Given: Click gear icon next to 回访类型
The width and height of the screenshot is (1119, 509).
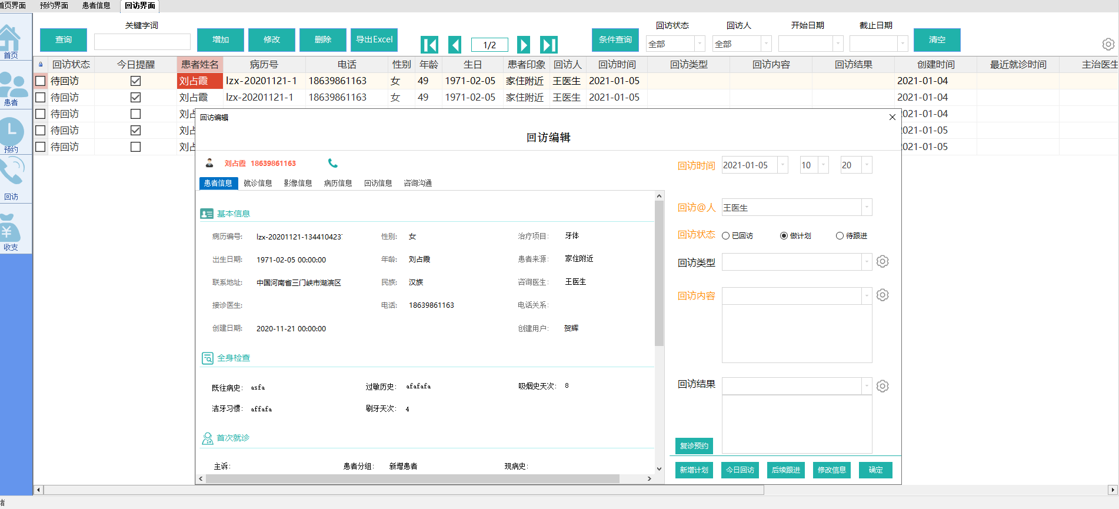Looking at the screenshot, I should tap(882, 261).
